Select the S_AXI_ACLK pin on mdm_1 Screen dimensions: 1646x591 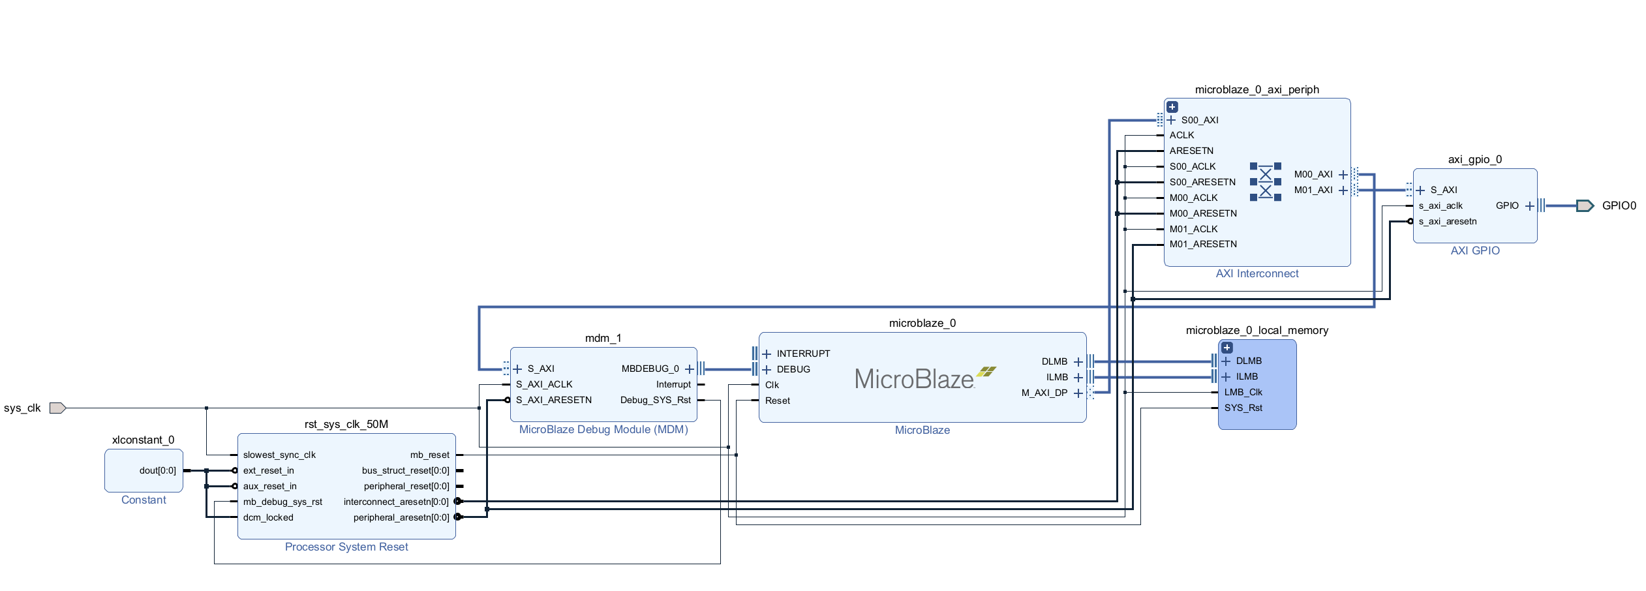544,385
